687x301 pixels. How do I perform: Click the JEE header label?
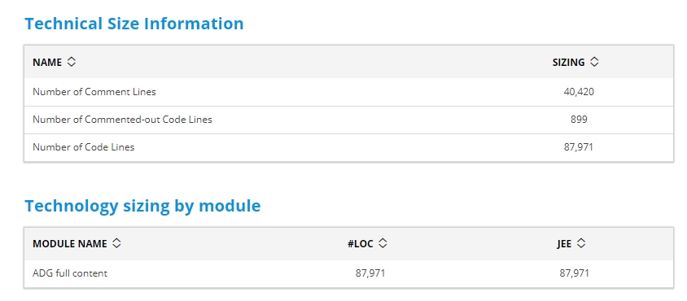coord(564,243)
